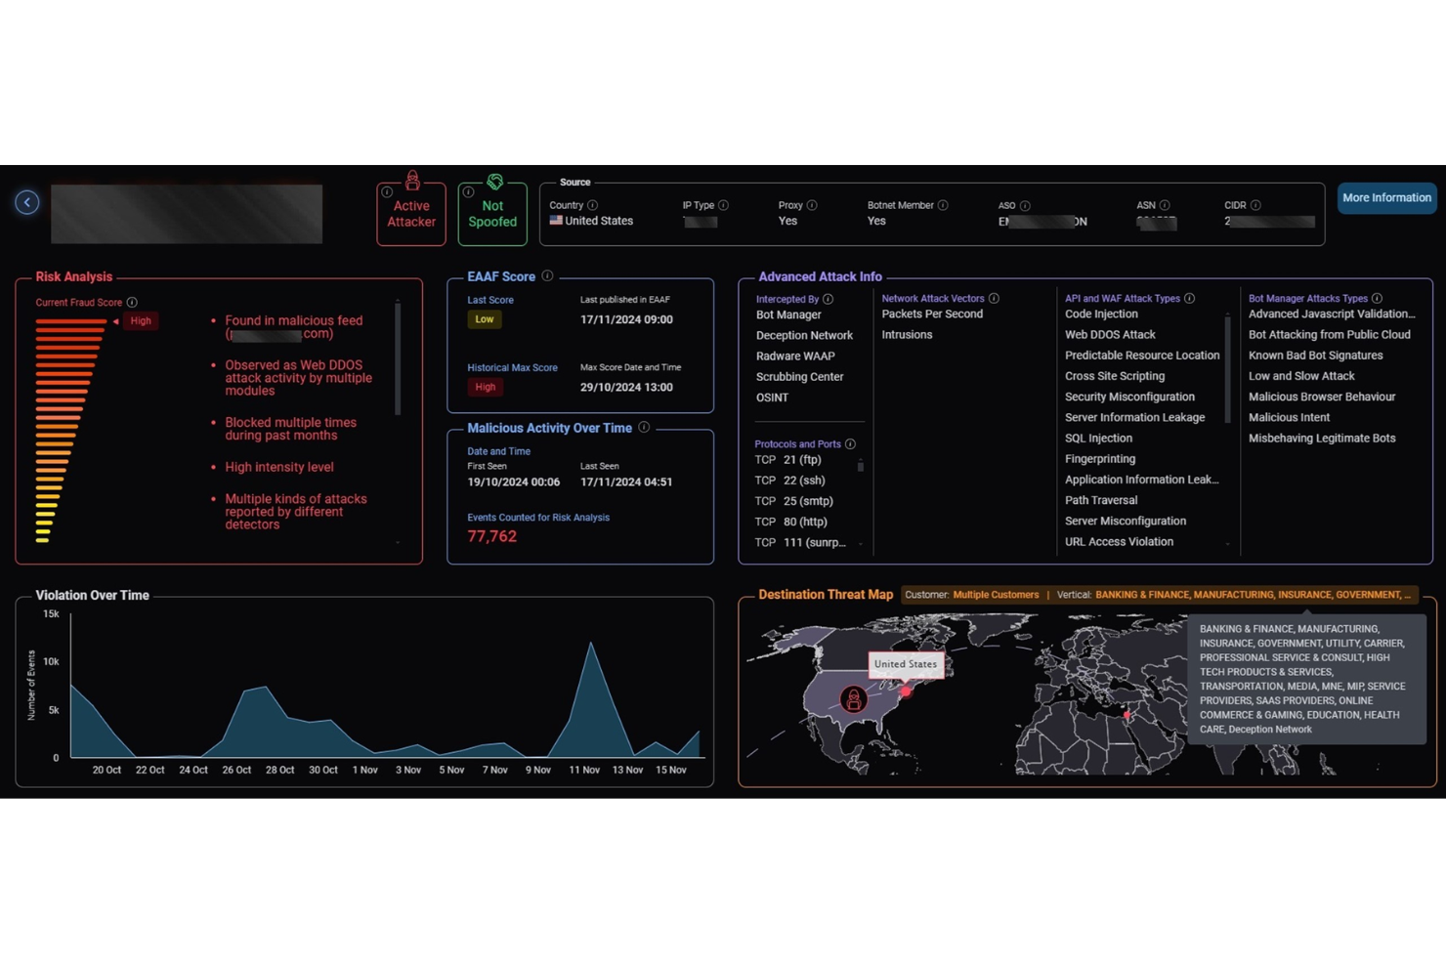Open the info tooltip beside EAAF Score

[x=546, y=276]
